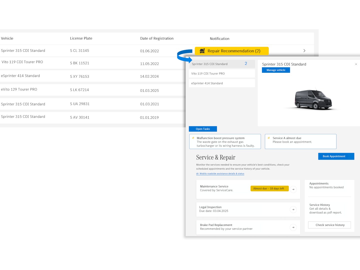This screenshot has height=270, width=360.
Task: Click Check service history
Action: pos(329,225)
